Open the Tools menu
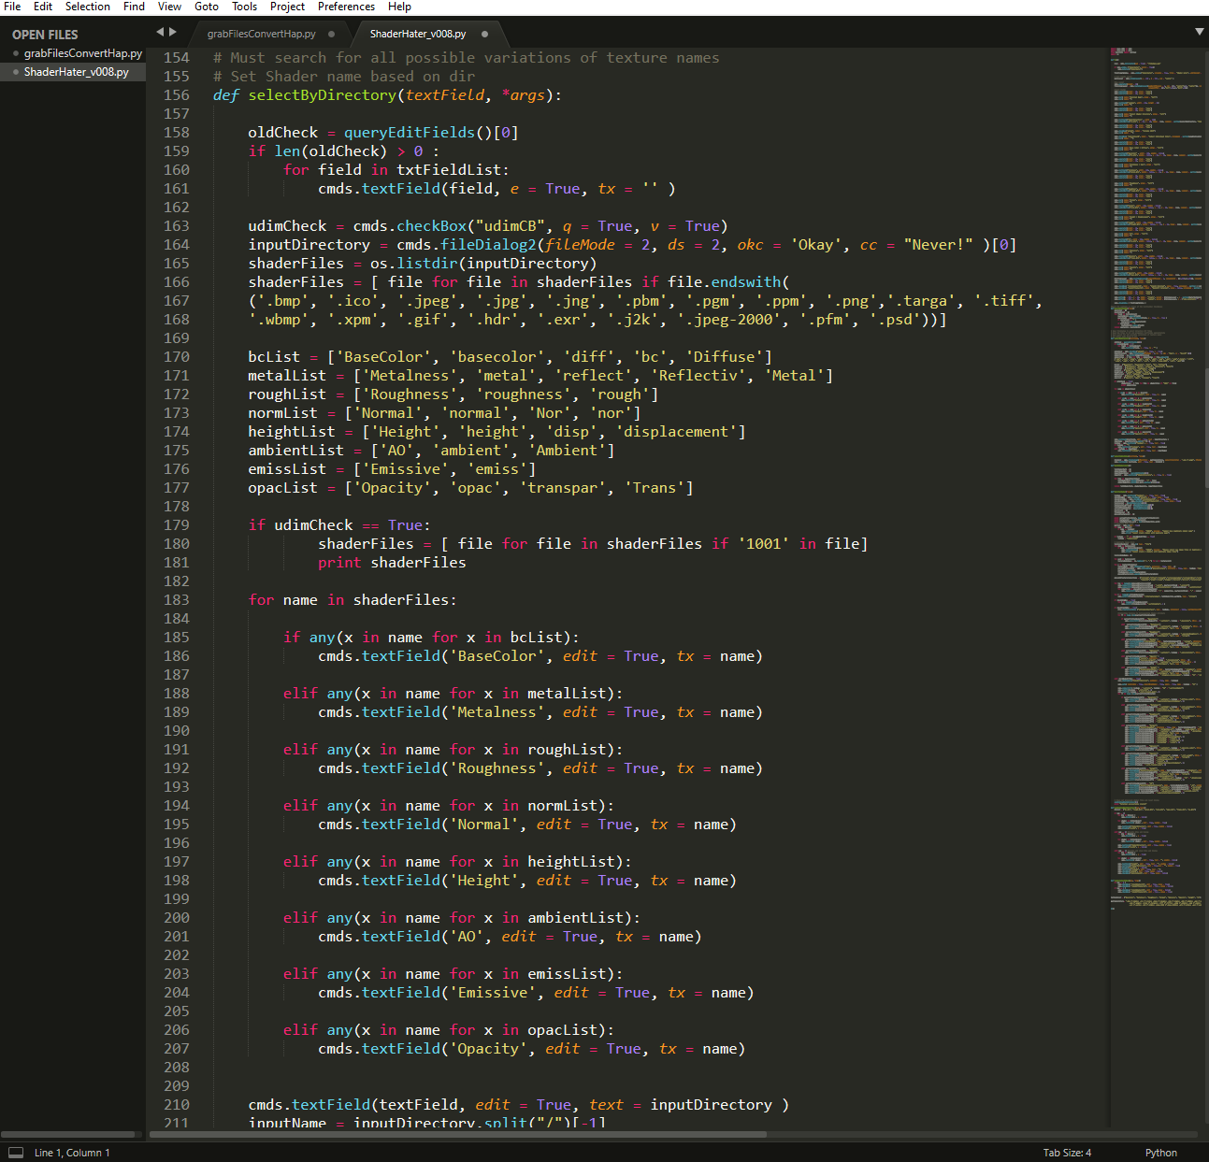This screenshot has height=1162, width=1209. [244, 7]
